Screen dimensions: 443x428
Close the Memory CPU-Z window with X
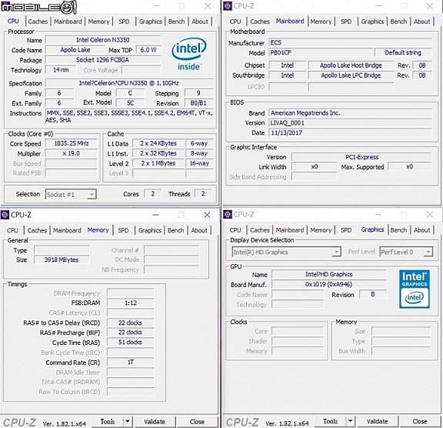(x=207, y=215)
